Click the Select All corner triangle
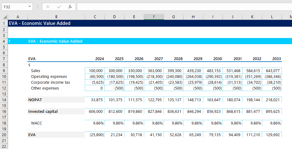 point(5,17)
